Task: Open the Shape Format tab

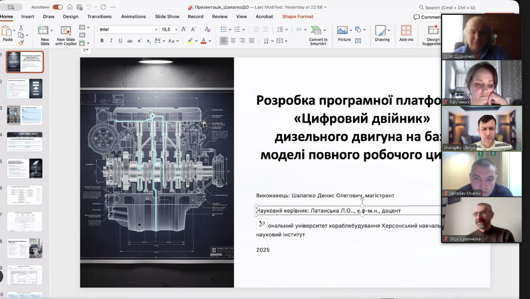Action: 297,17
